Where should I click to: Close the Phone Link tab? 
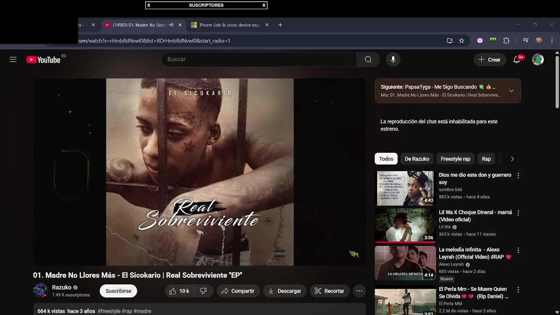coord(267,25)
